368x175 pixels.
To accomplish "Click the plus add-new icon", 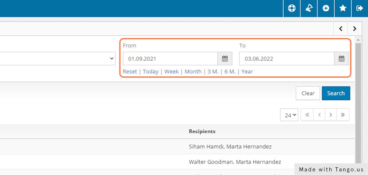I will pos(326,8).
